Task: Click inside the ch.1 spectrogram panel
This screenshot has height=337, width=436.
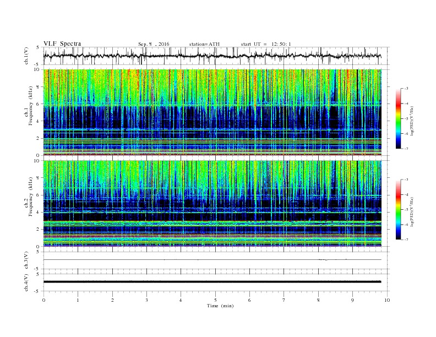Action: [212, 112]
